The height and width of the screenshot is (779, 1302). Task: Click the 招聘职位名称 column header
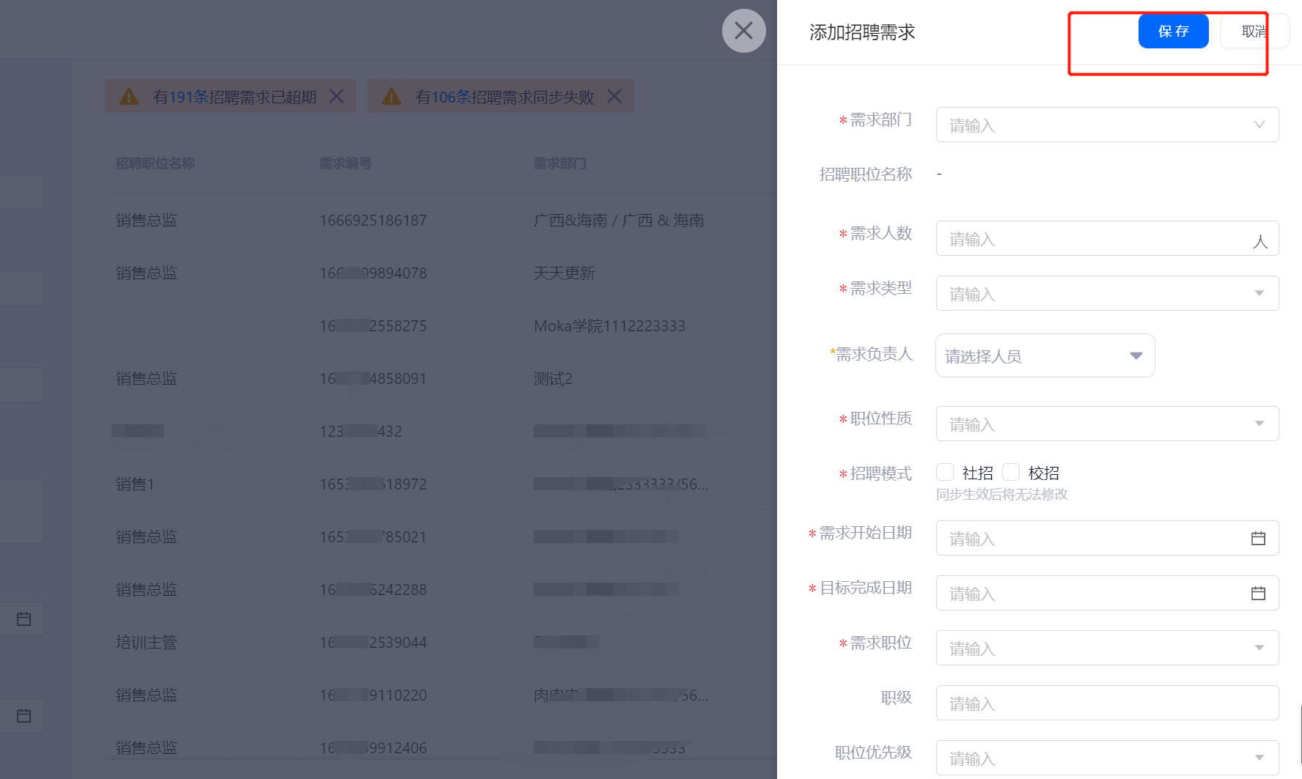click(155, 163)
